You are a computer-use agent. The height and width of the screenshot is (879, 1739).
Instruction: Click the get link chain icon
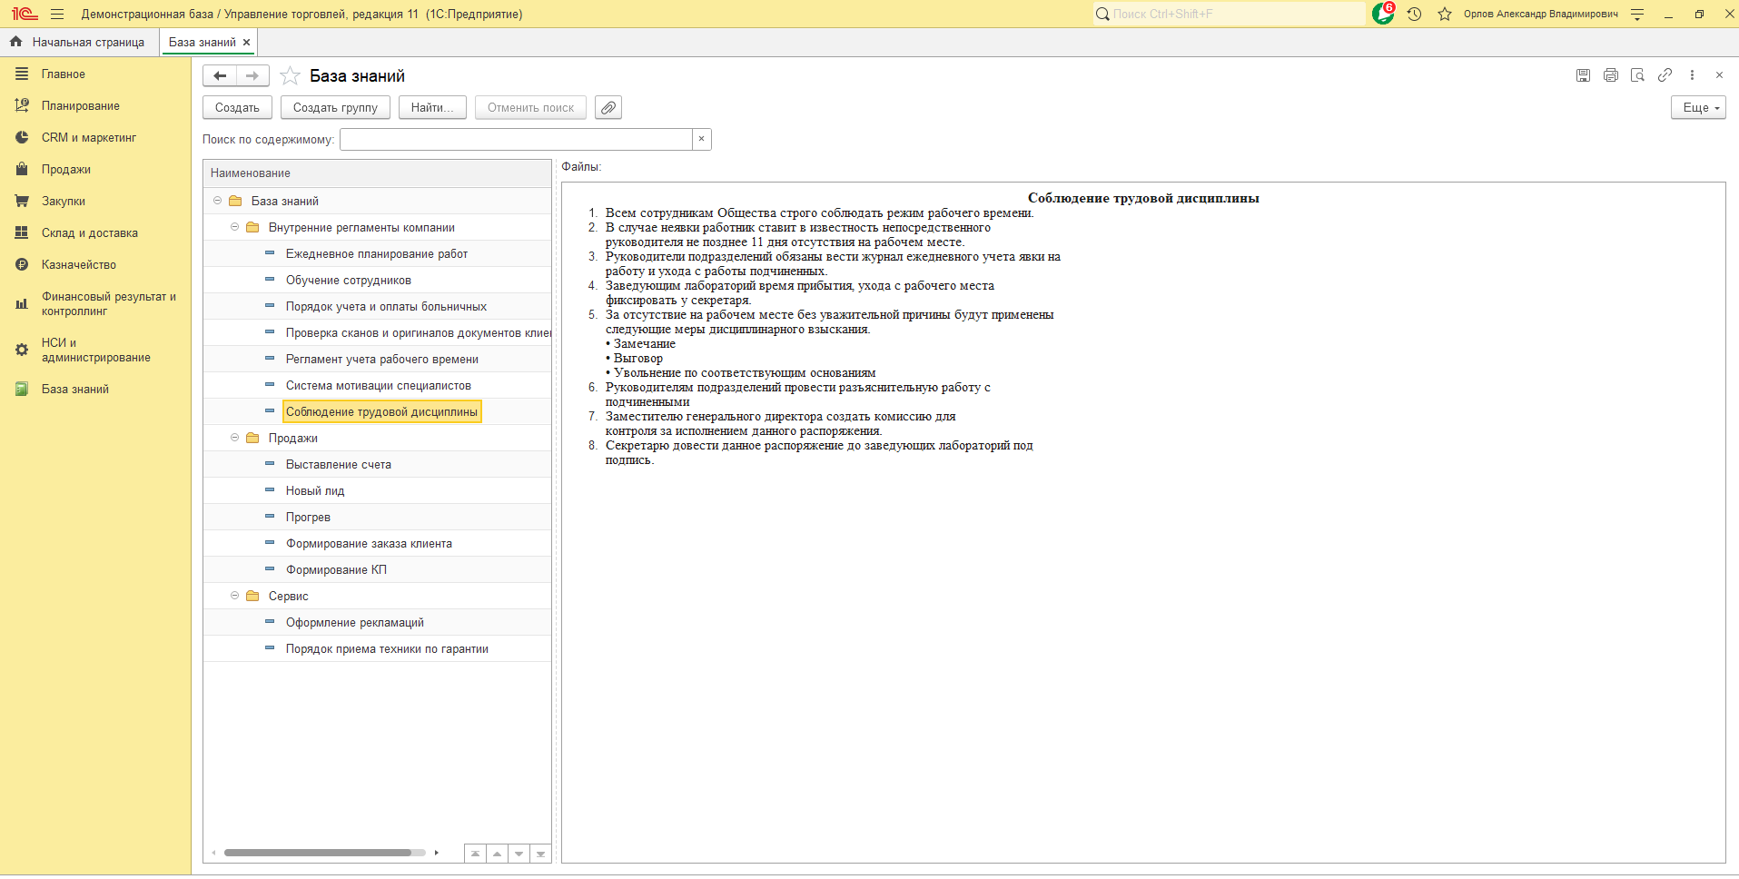tap(1665, 75)
